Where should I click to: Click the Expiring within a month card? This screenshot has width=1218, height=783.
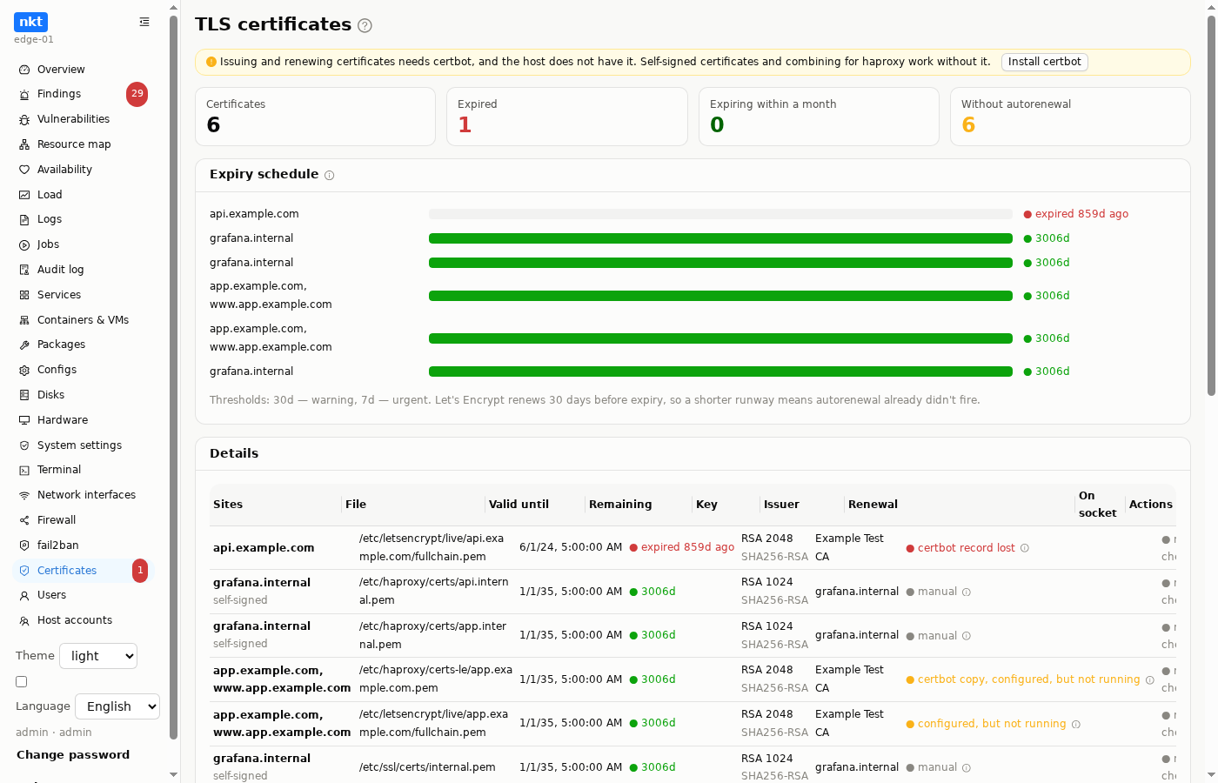(819, 117)
